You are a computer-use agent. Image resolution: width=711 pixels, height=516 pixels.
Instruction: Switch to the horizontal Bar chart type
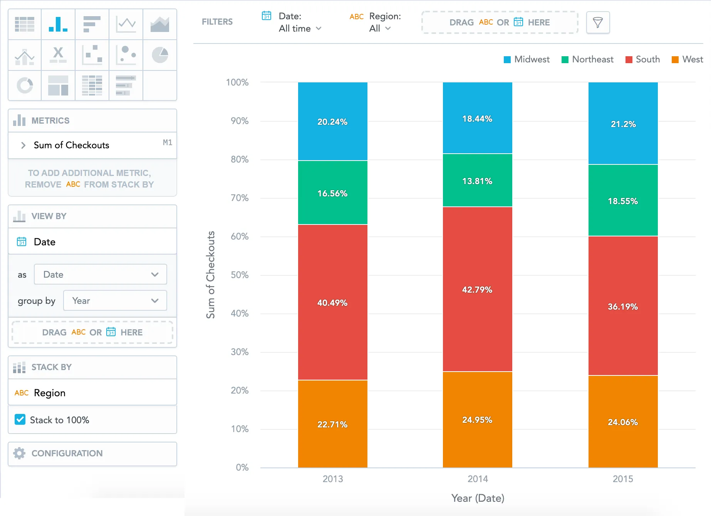click(92, 24)
